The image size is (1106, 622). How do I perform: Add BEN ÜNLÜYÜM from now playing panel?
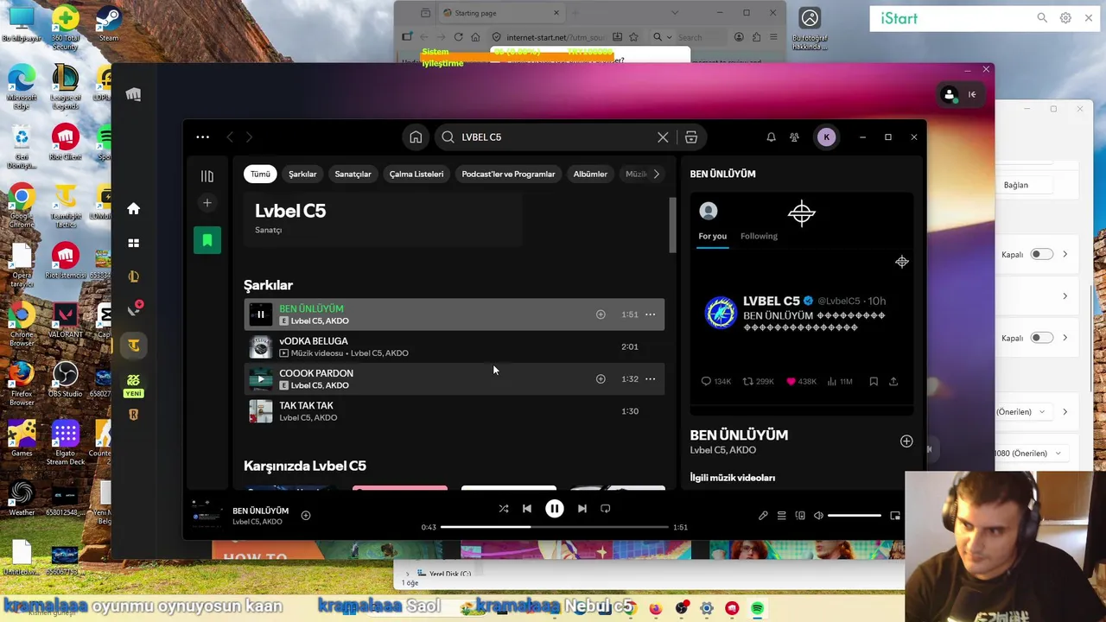906,441
